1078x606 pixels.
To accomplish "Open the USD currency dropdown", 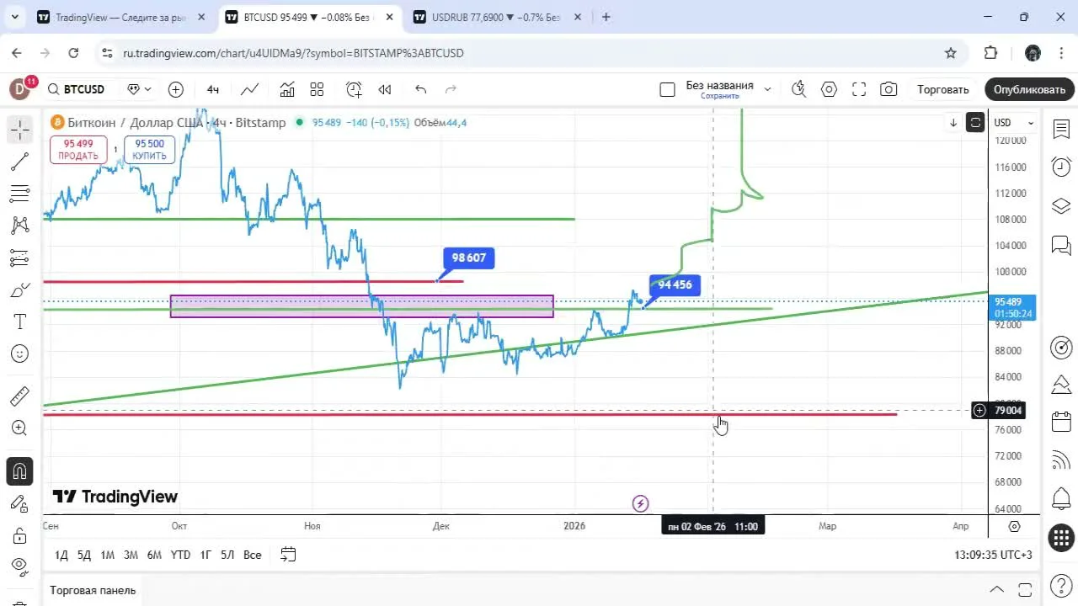I will (x=1013, y=123).
